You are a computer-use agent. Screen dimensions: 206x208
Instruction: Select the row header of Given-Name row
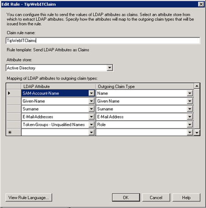(14, 101)
